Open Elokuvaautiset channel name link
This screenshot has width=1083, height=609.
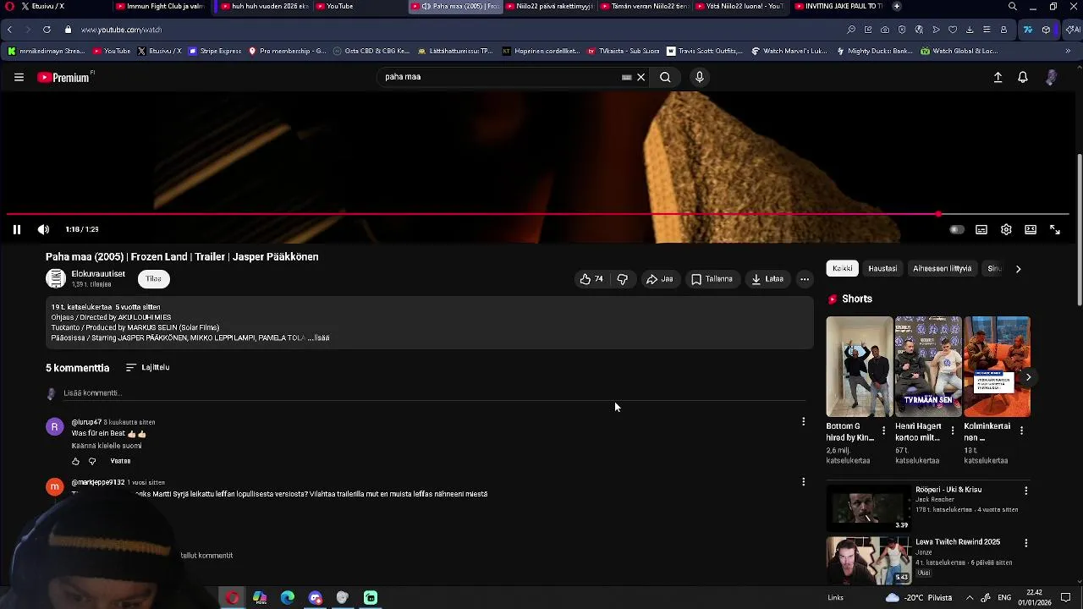pos(98,274)
